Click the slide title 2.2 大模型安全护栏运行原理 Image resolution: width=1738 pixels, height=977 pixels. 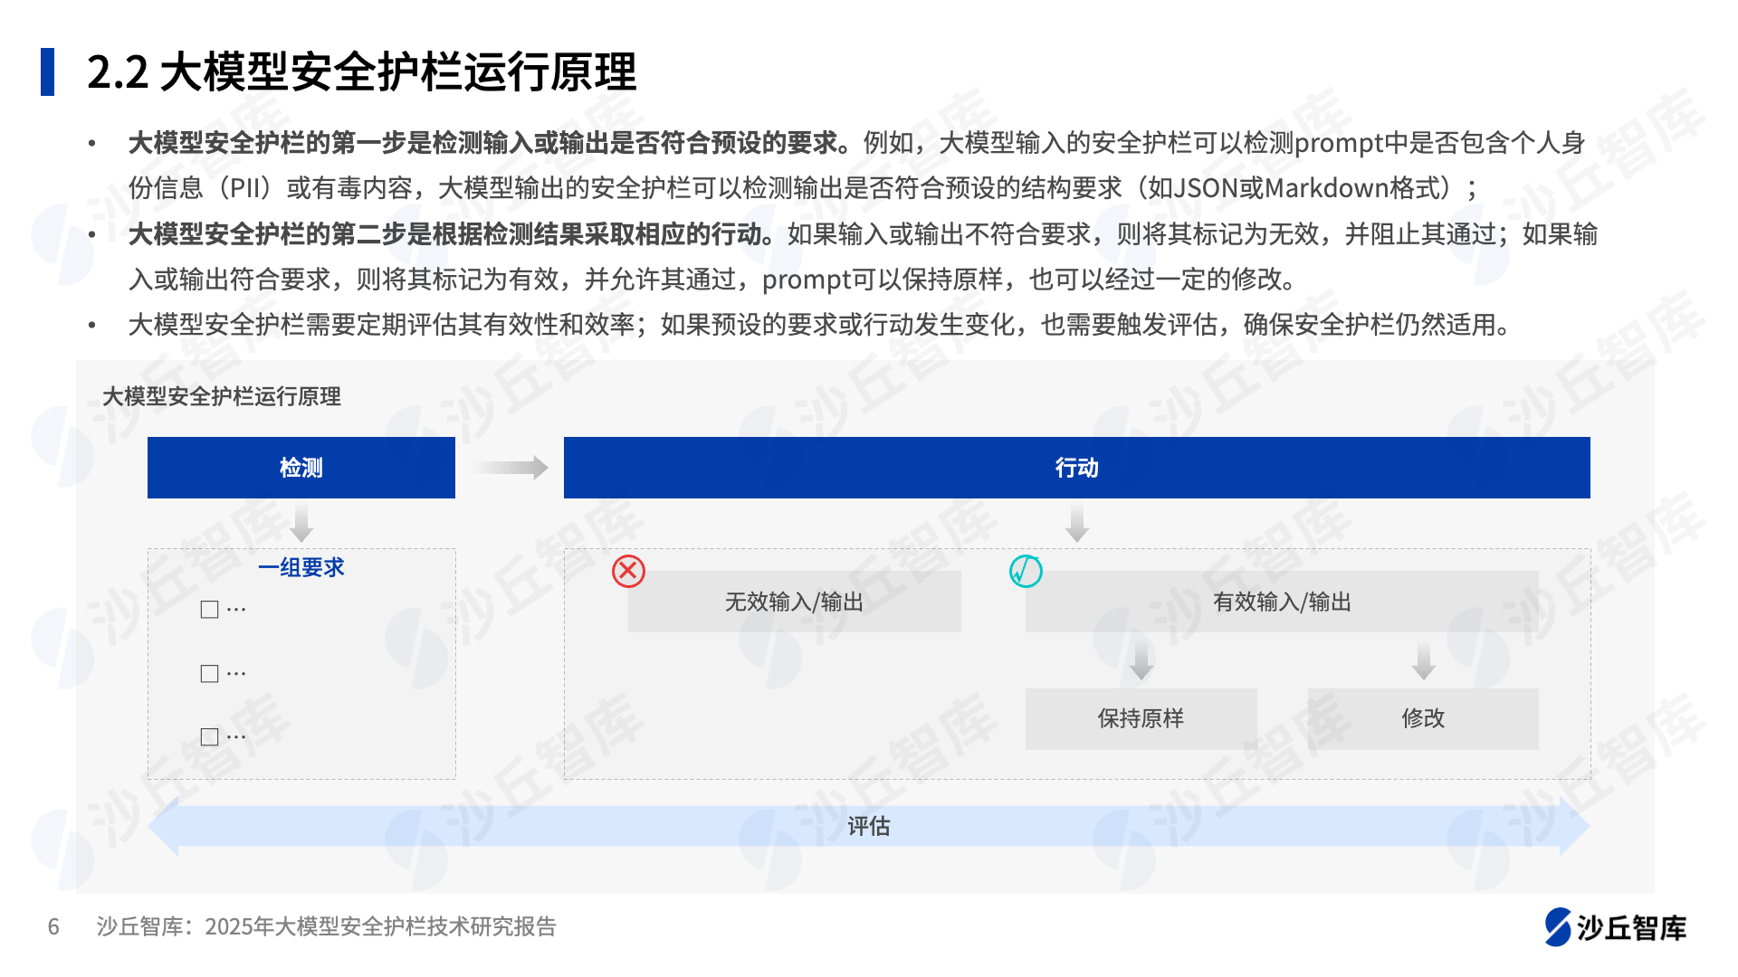(x=362, y=72)
